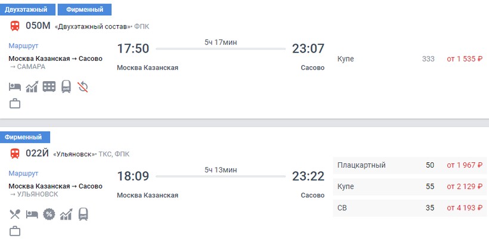Click the red train icon beside 050М
The width and height of the screenshot is (489, 244).
pos(15,26)
